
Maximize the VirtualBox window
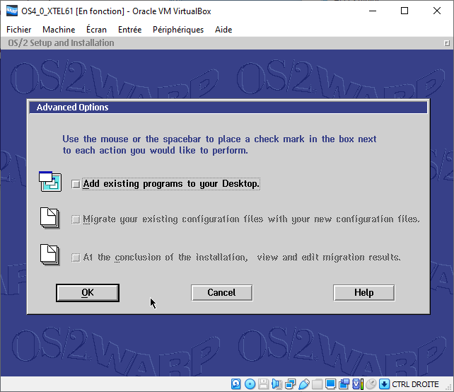[x=404, y=11]
